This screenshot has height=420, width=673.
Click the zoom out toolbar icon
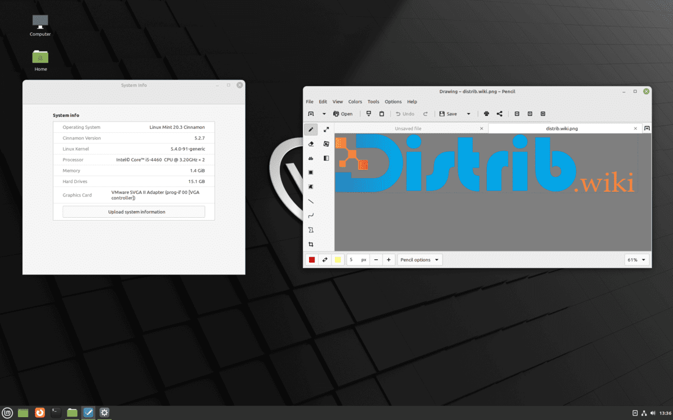tap(517, 114)
